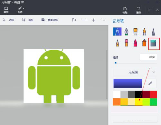Open the brushes dropdown arrow
Image resolution: width=161 pixels, height=125 pixels.
tap(24, 8)
